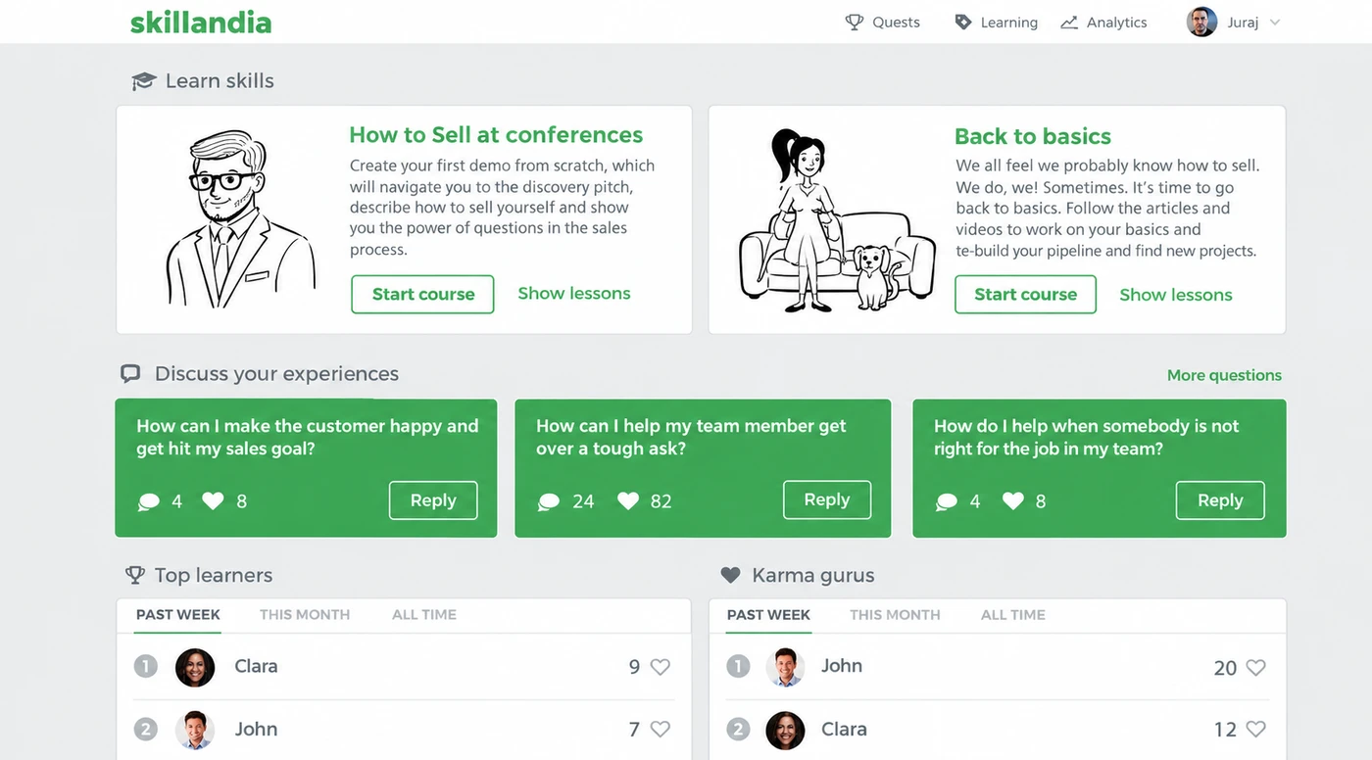Select the All Time tab under Karma gurus
Viewport: 1372px width, 760px height.
click(x=1013, y=614)
